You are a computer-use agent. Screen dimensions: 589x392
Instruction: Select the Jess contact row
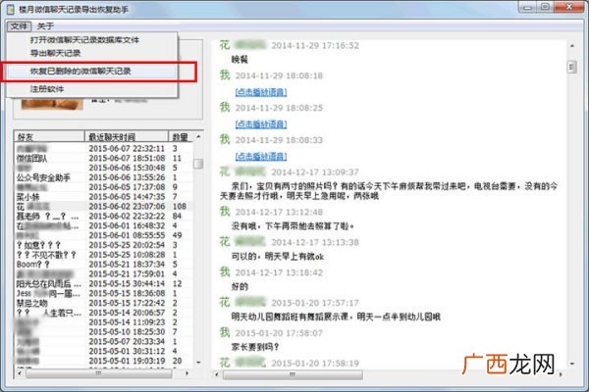104,293
